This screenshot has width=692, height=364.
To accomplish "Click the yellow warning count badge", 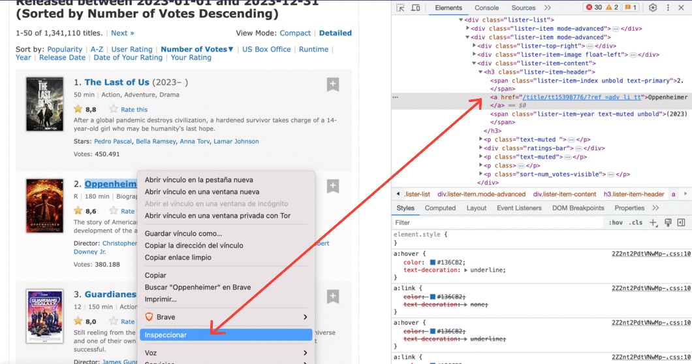I will (x=612, y=7).
